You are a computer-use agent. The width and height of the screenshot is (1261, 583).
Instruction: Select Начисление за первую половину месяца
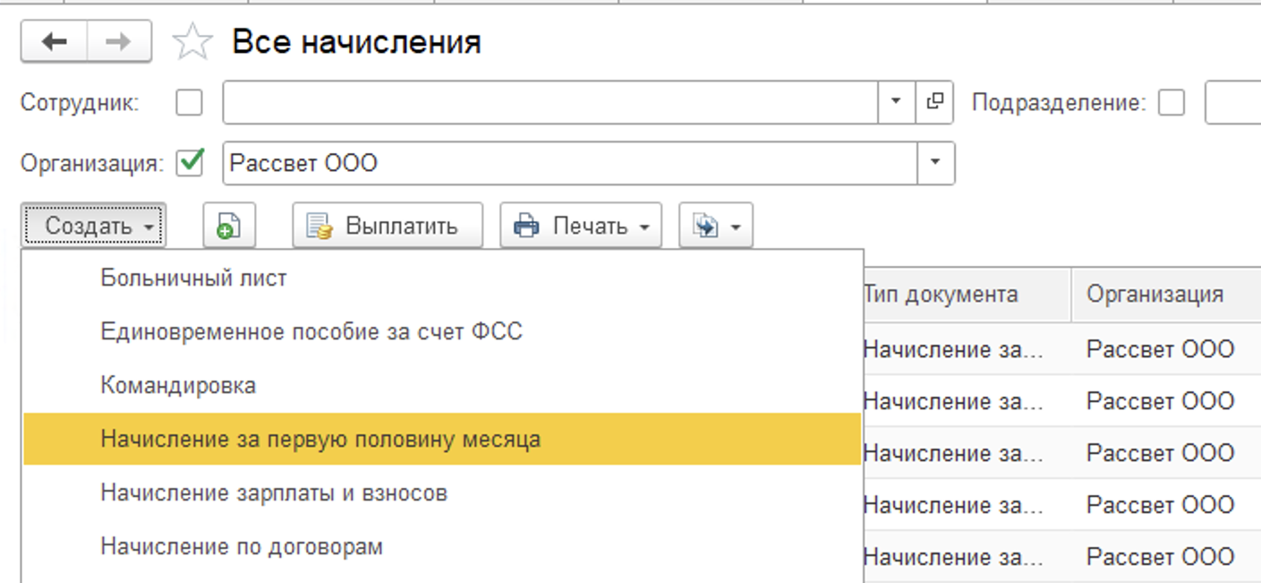point(442,439)
